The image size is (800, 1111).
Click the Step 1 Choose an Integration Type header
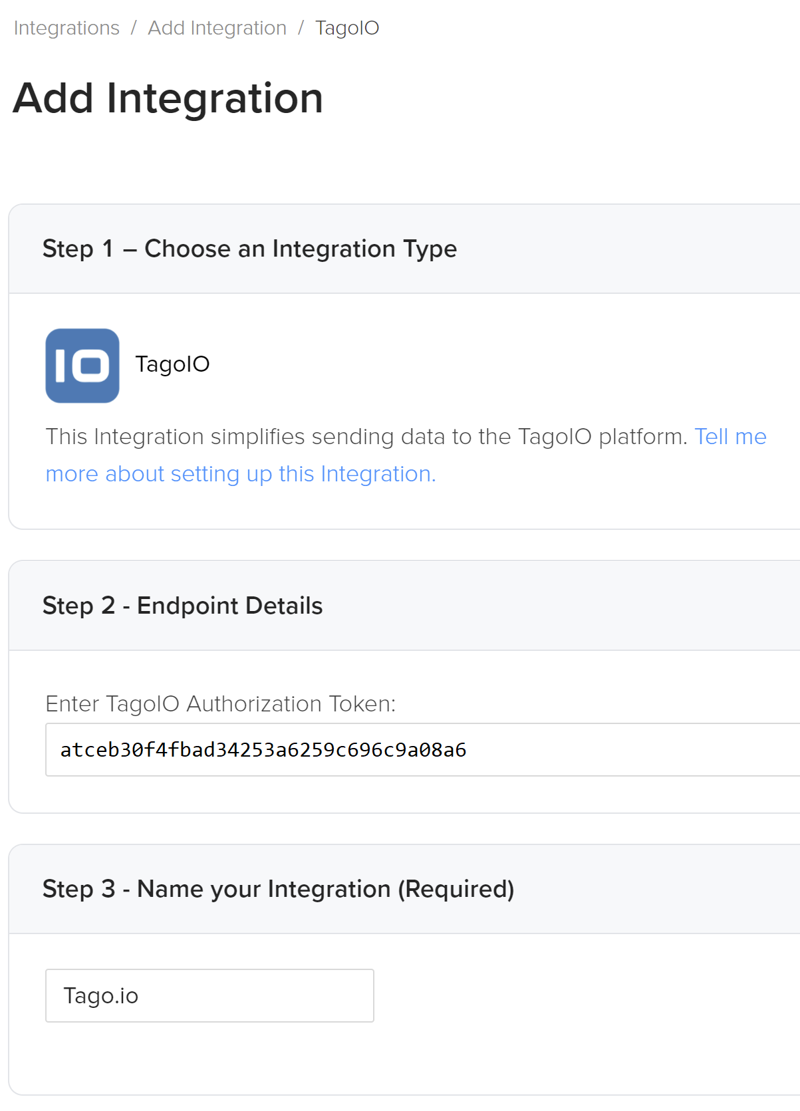249,249
